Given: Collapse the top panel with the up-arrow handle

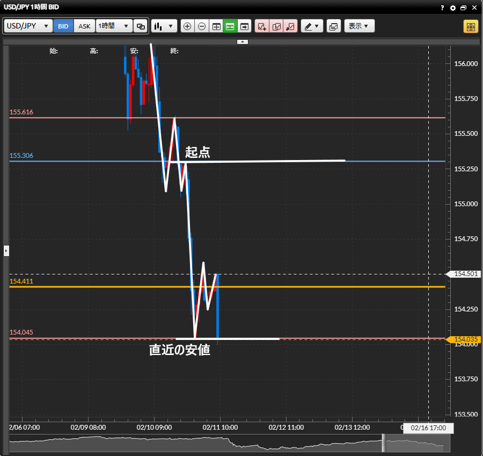Looking at the screenshot, I should pyautogui.click(x=242, y=41).
